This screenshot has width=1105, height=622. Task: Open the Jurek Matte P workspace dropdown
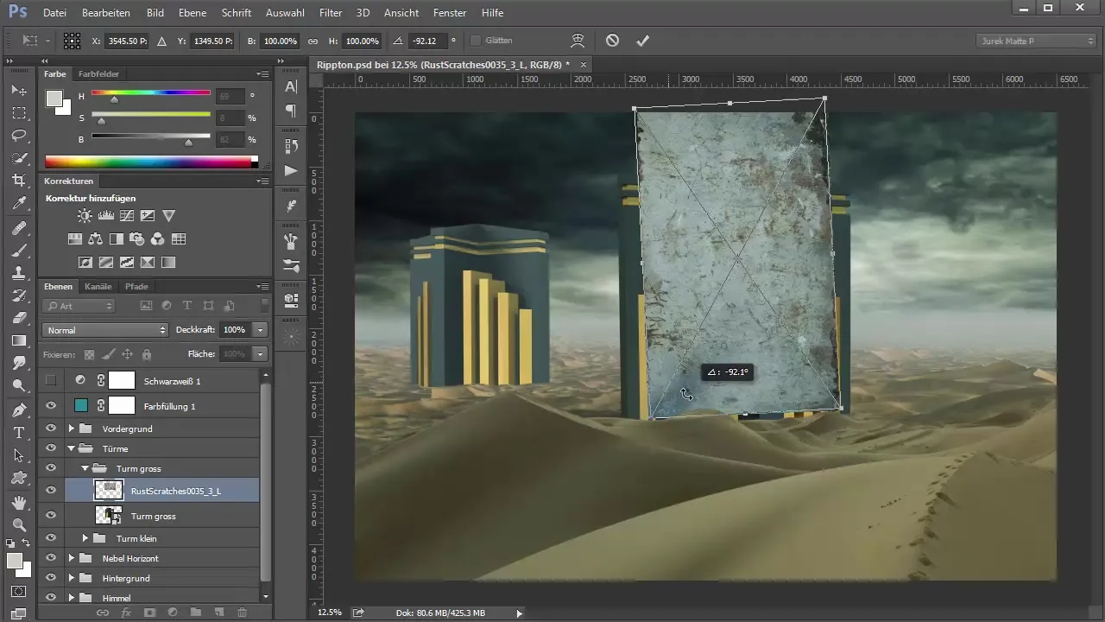[x=1036, y=41]
